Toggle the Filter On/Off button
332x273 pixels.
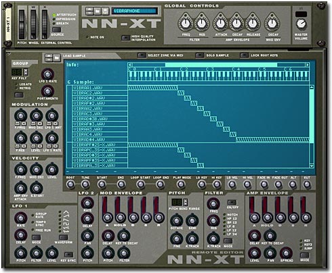click(232, 202)
